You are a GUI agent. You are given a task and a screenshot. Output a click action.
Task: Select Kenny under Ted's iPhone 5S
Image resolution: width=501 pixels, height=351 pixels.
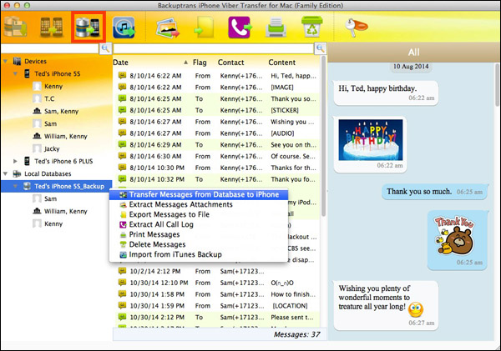[x=53, y=86]
